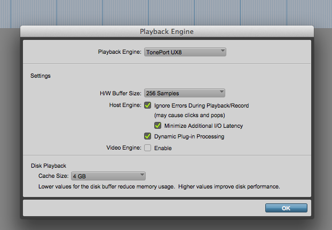Viewport: 332px width, 230px height.
Task: Click the "Playback Engine:" field label
Action: [x=120, y=52]
